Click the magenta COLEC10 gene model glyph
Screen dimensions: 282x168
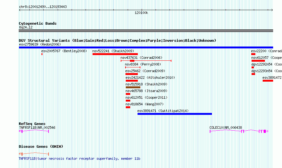[239, 131]
